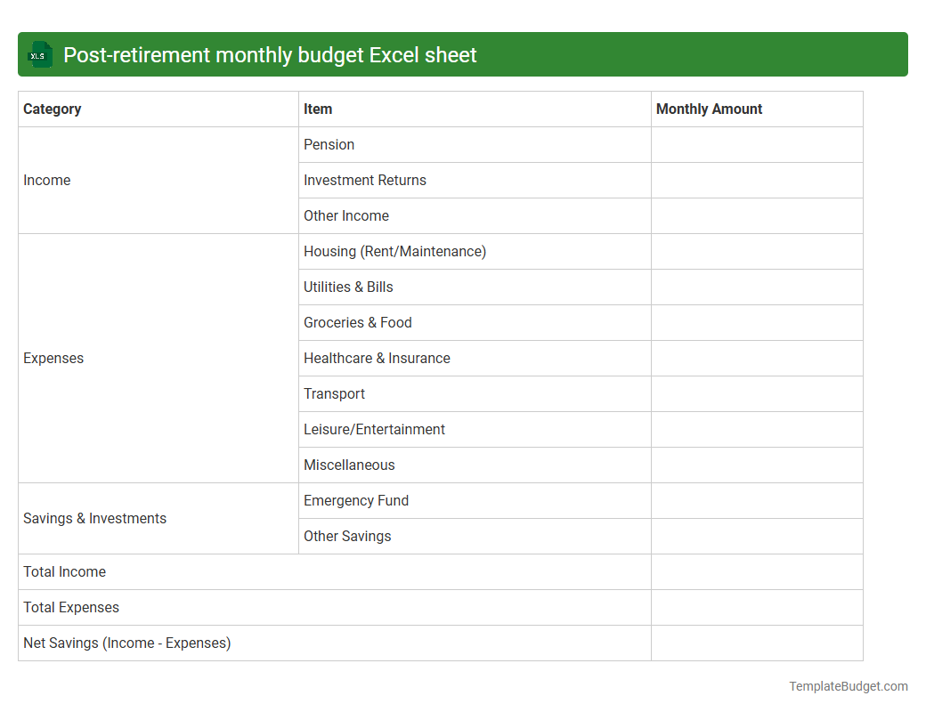This screenshot has width=926, height=712.
Task: Click the Monthly Amount column header
Action: click(x=709, y=109)
